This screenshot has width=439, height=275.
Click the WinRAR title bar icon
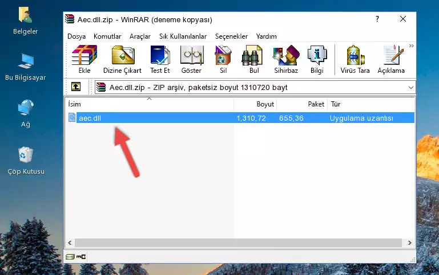(70, 19)
